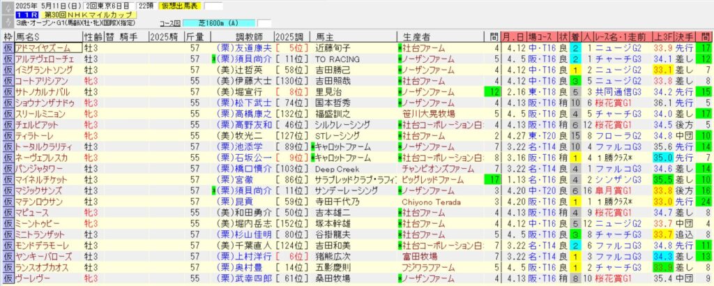The width and height of the screenshot is (714, 286).
Task: Click trainer (栗)友道康夫
Action: 245,48
